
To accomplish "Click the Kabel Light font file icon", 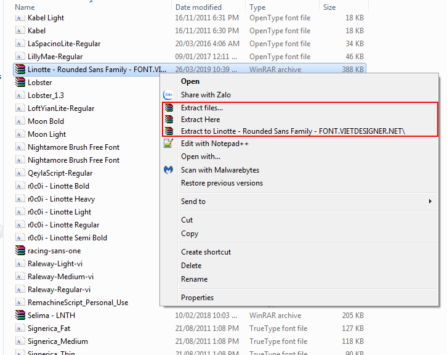I will (20, 18).
